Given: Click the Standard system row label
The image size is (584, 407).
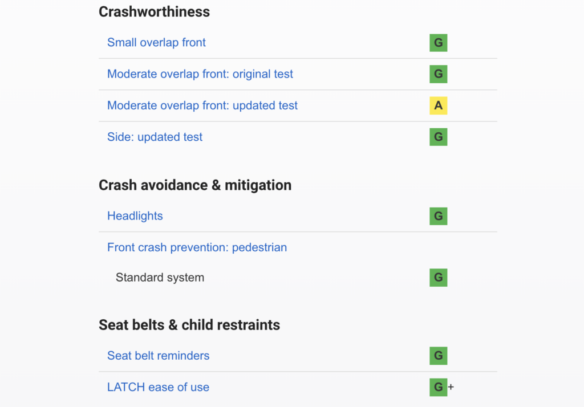Looking at the screenshot, I should click(x=160, y=278).
